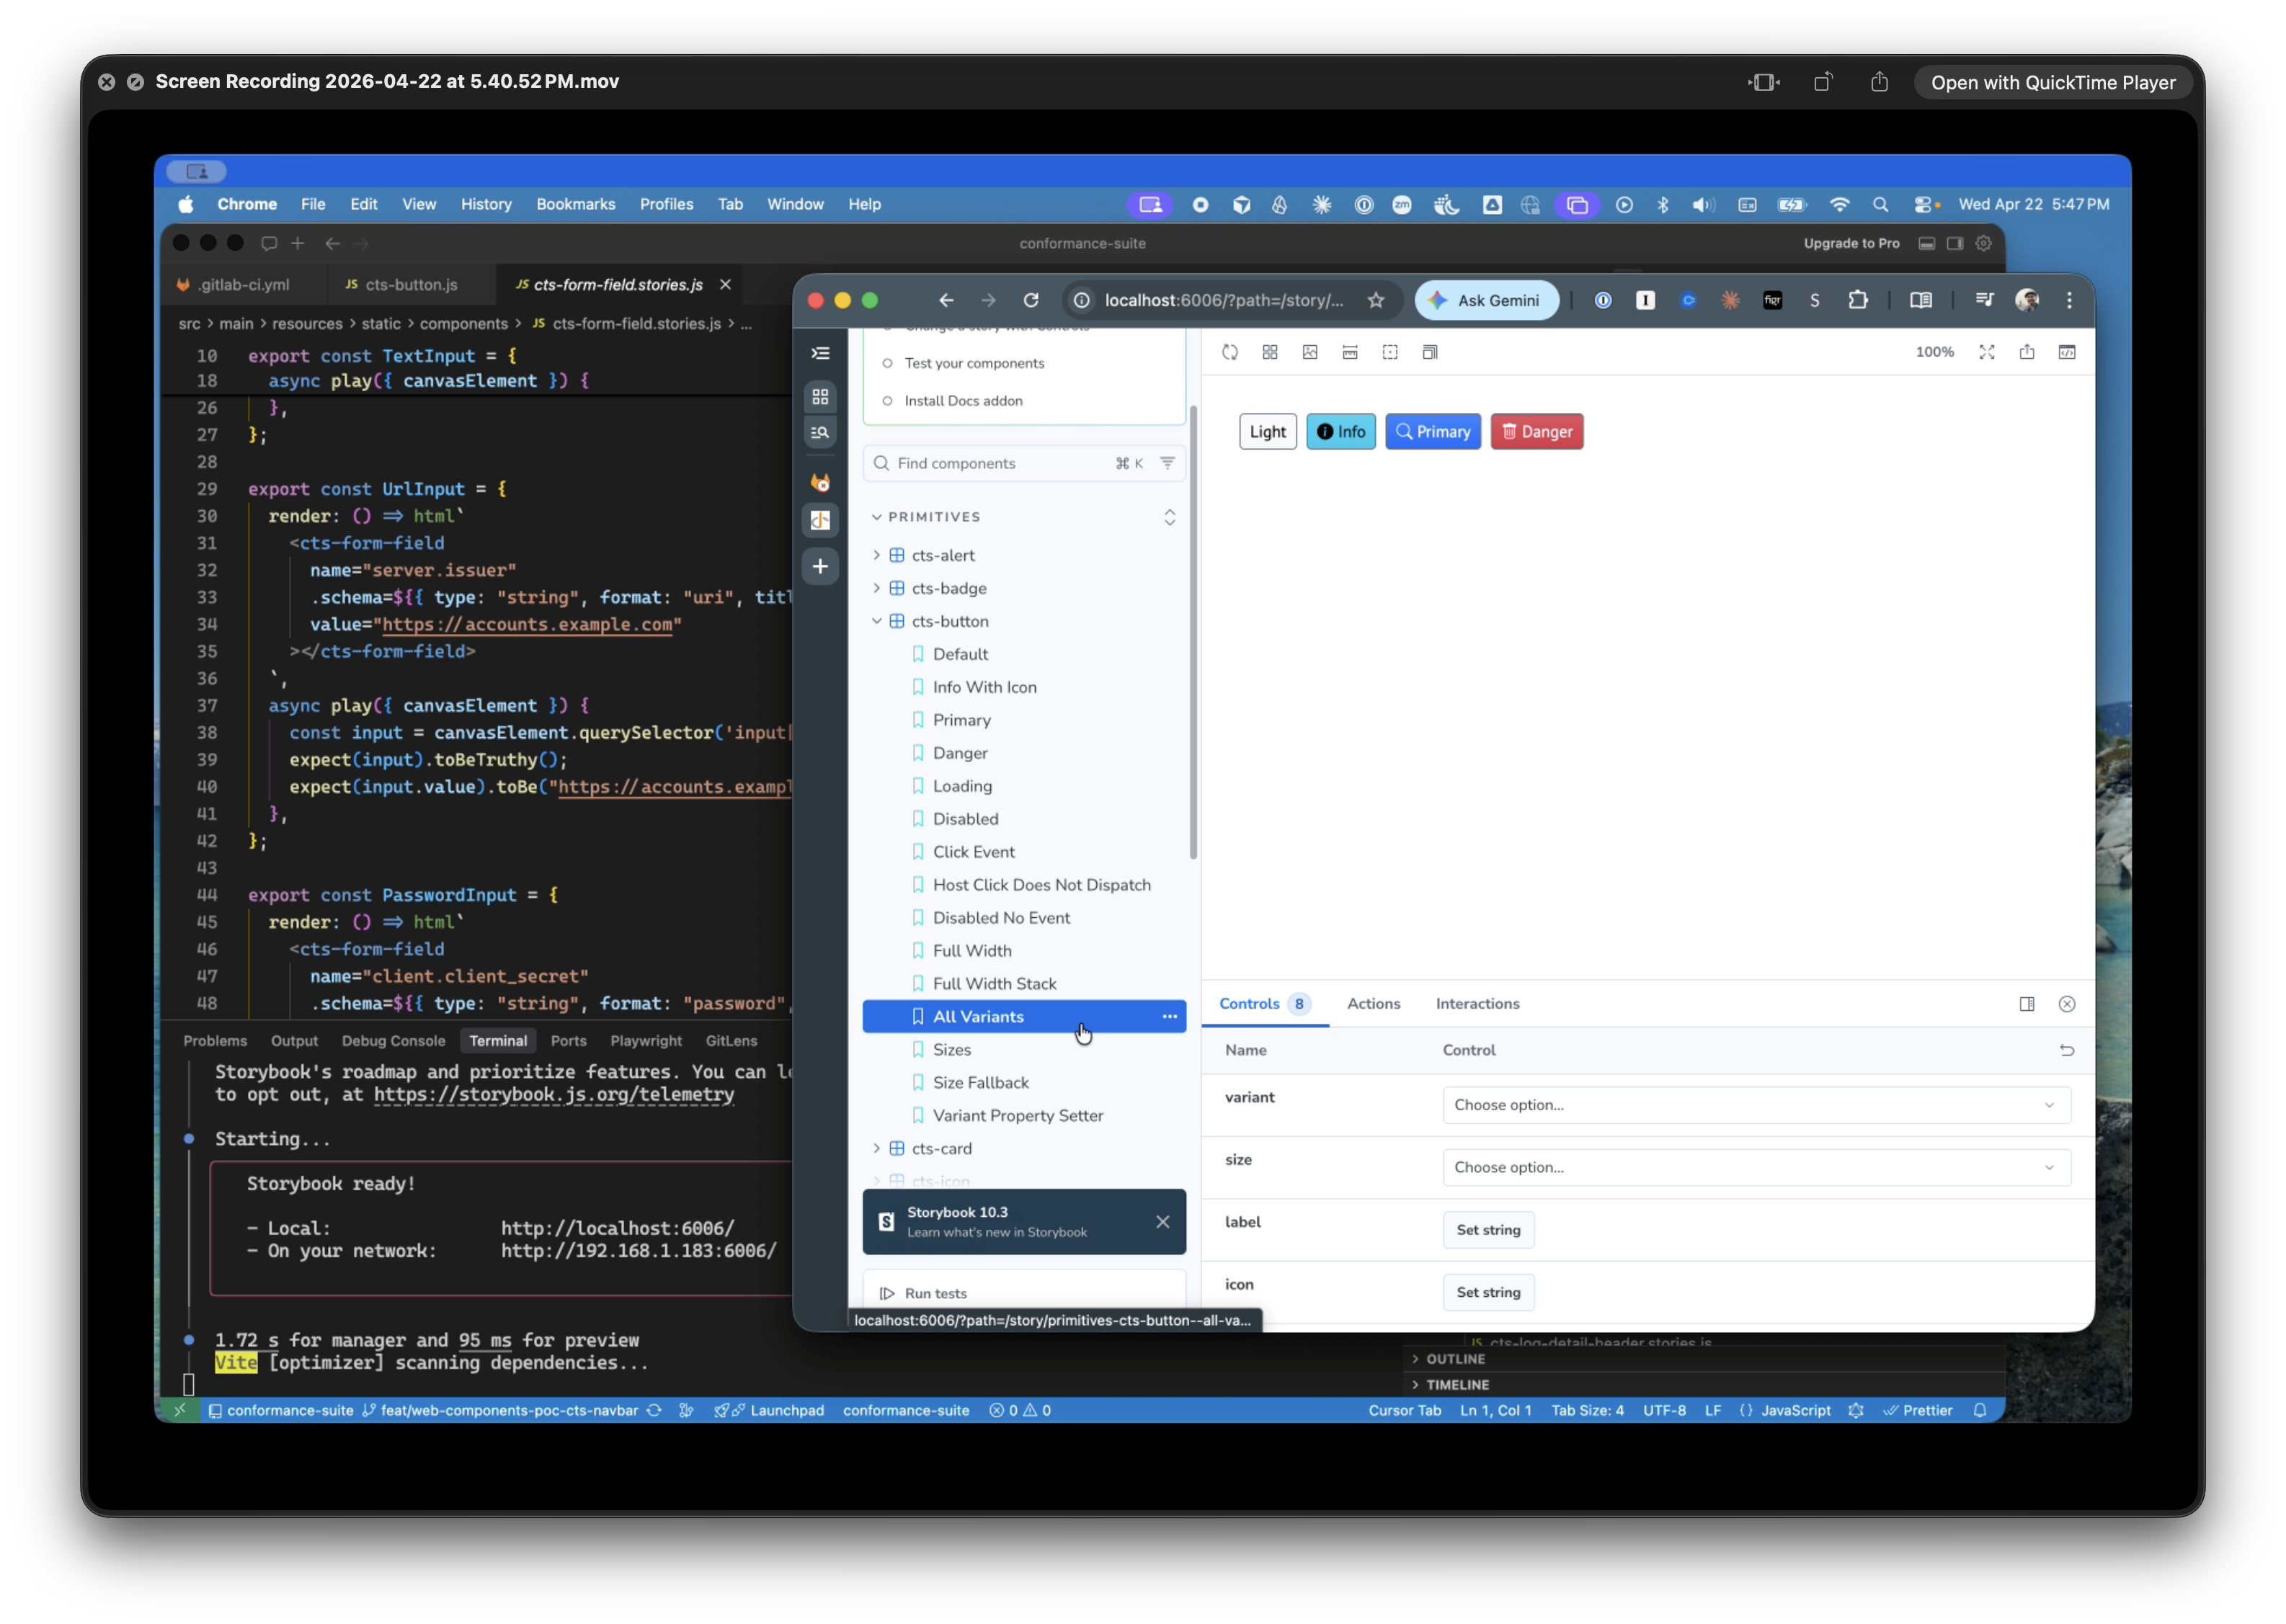This screenshot has width=2286, height=1624.
Task: Open the Debug Console panel tab in Cursor
Action: pyautogui.click(x=393, y=1041)
